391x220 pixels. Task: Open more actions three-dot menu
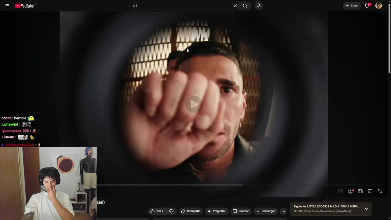pos(283,211)
